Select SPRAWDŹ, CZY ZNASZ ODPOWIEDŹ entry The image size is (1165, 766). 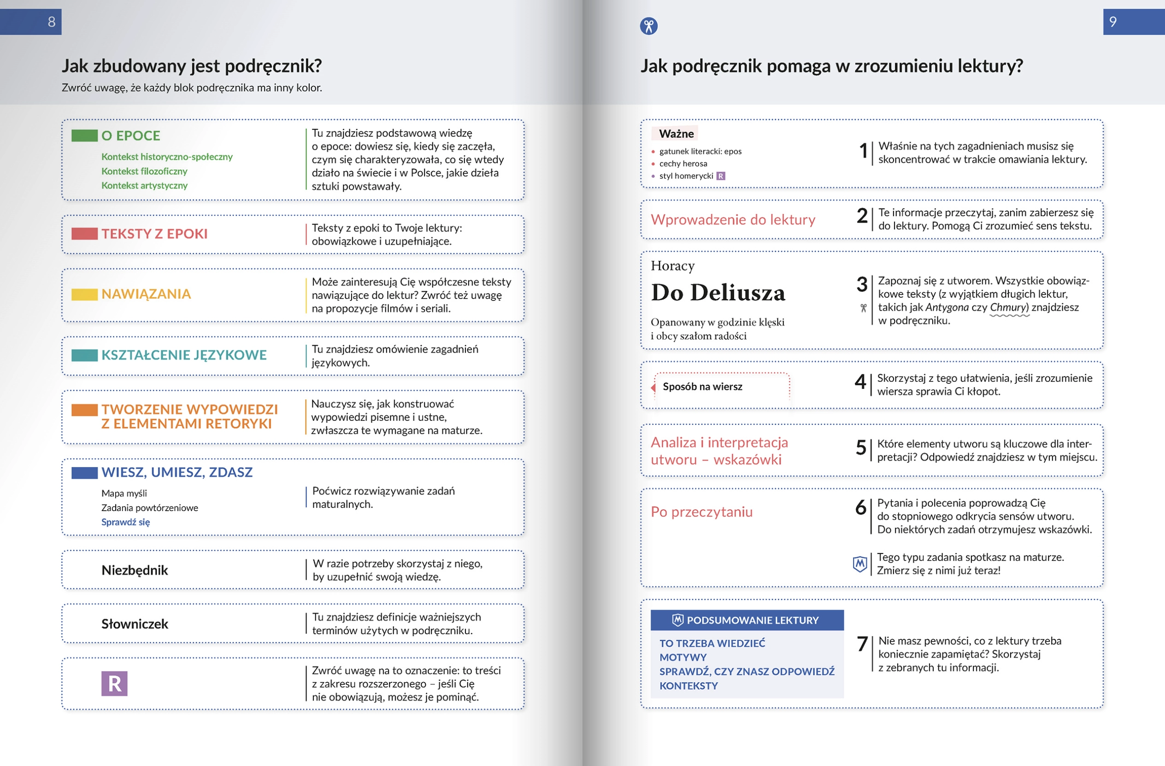coord(747,672)
